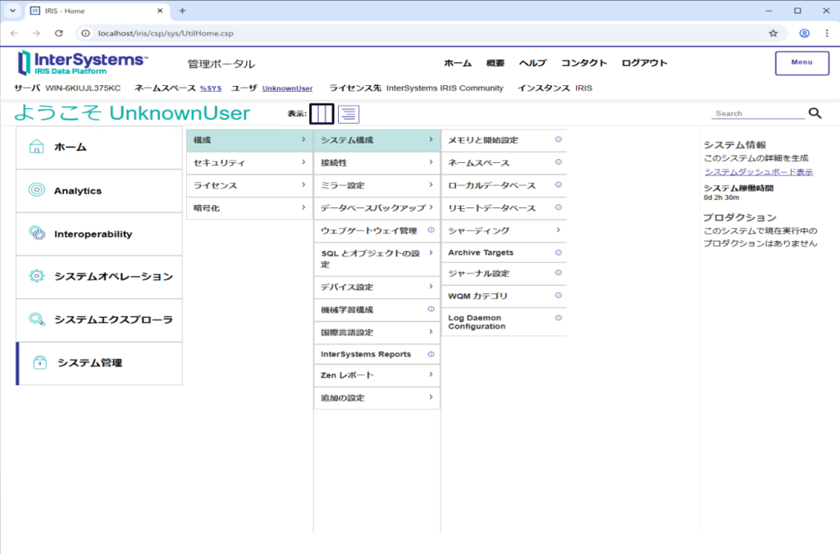Screen dimensions: 840x554
Task: Expand the セキュリティ submenu
Action: [x=249, y=163]
